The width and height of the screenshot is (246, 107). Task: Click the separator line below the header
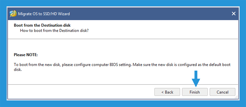(123, 39)
